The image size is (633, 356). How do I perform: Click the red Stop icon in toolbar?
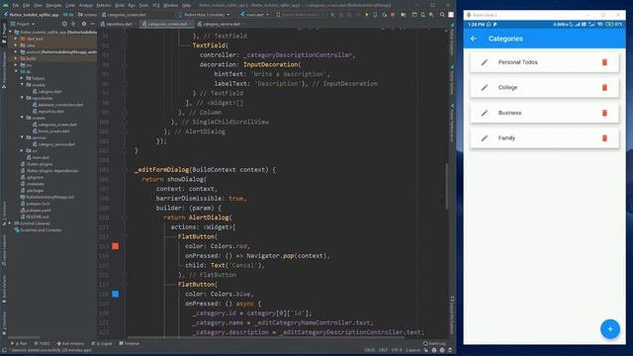click(393, 15)
